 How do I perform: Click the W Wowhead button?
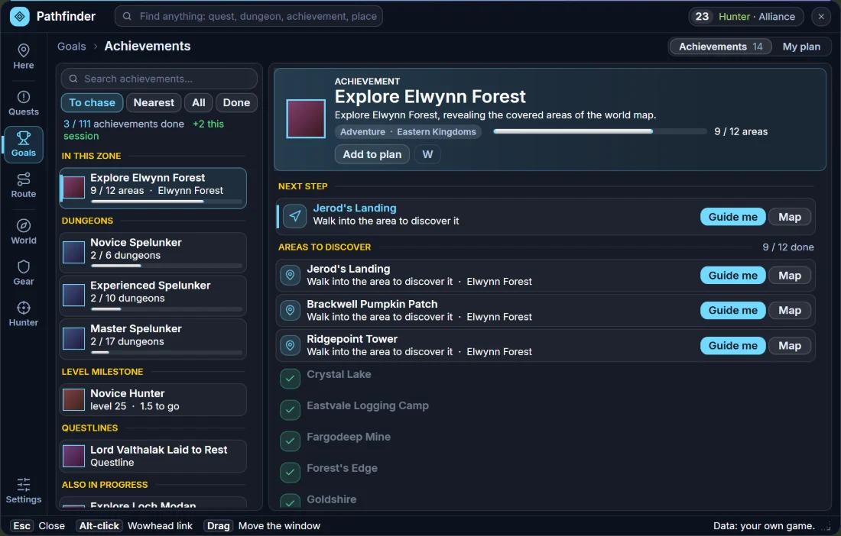pyautogui.click(x=427, y=154)
